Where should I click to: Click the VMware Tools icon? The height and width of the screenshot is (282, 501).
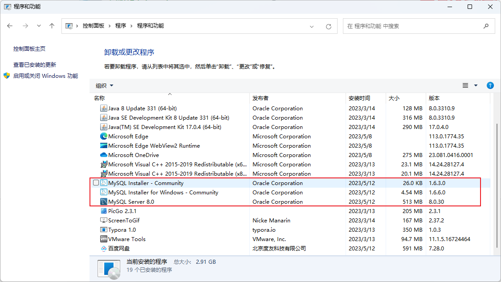coord(104,239)
